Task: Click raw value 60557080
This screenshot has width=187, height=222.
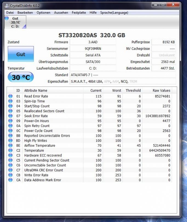Action: [x=163, y=155]
